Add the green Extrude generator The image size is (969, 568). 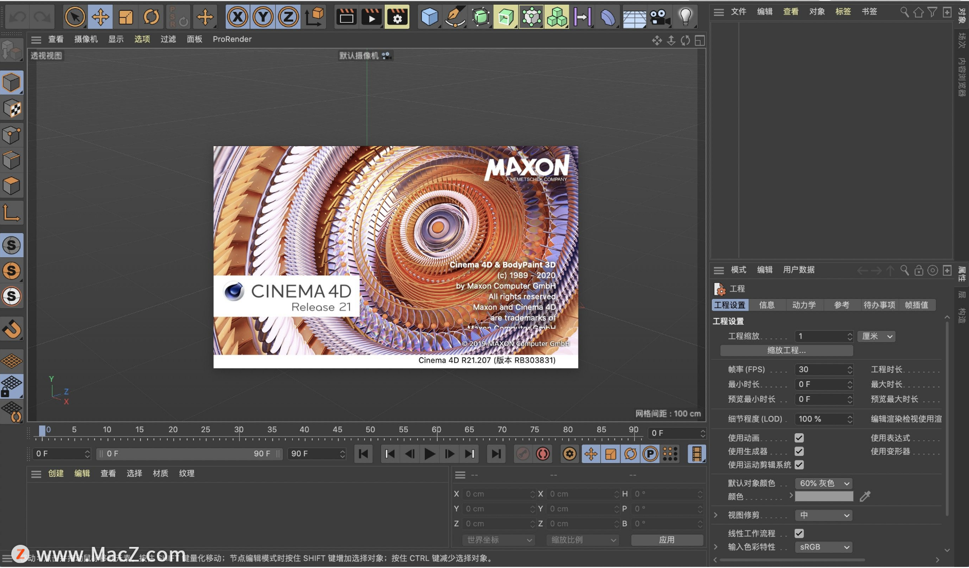click(x=506, y=17)
